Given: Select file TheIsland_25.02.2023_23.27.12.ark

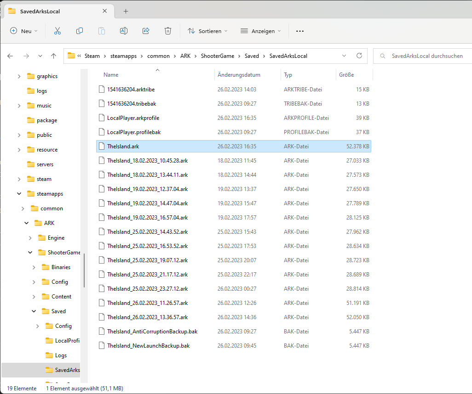Looking at the screenshot, I should coord(234,288).
